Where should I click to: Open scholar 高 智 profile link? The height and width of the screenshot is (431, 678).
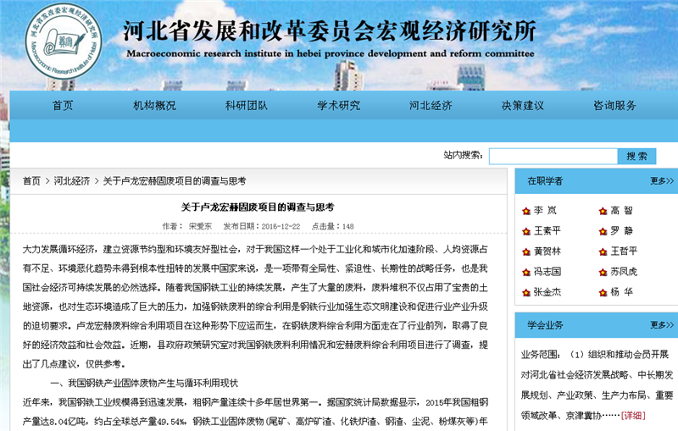click(622, 210)
